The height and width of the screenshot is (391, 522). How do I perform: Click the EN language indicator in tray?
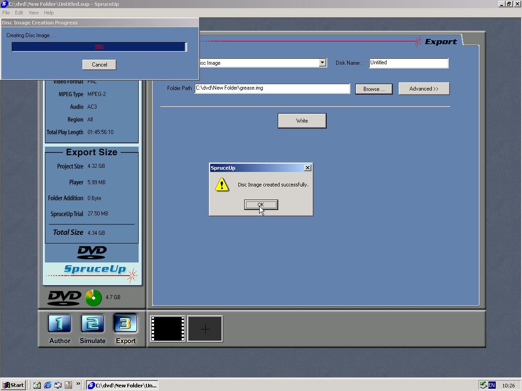492,386
